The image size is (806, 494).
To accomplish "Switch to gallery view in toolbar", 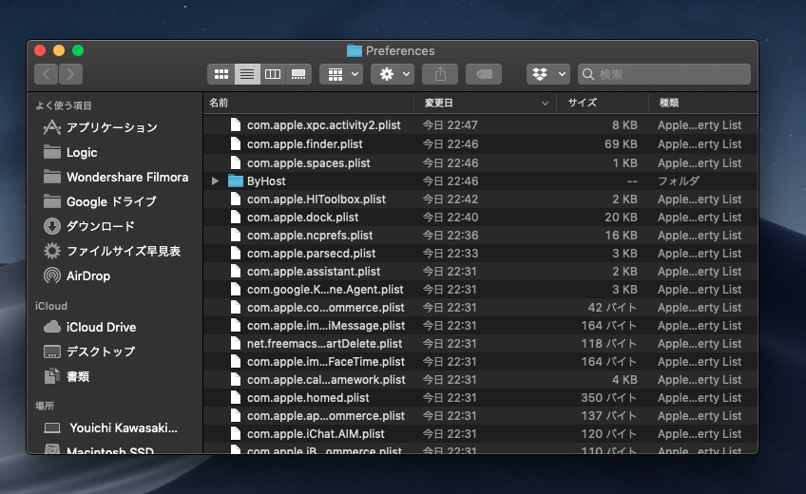I will 298,74.
